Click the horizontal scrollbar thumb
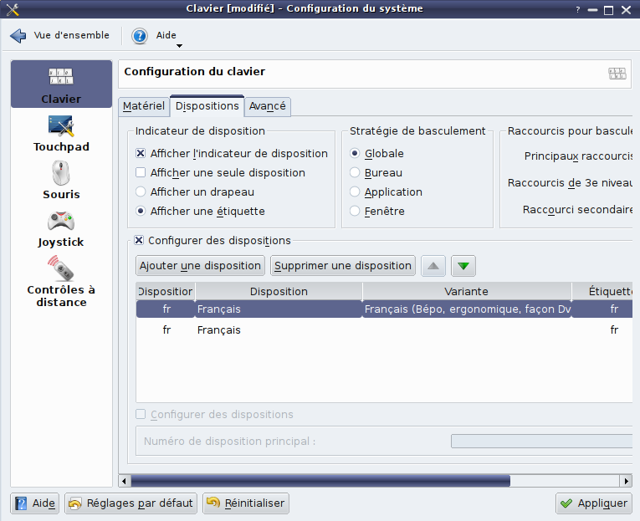The width and height of the screenshot is (640, 521). [318, 481]
